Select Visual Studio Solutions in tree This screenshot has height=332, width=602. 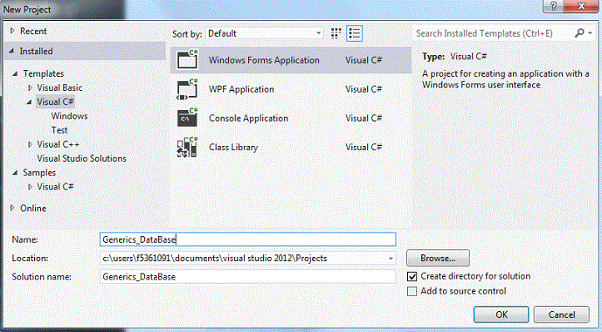(81, 158)
